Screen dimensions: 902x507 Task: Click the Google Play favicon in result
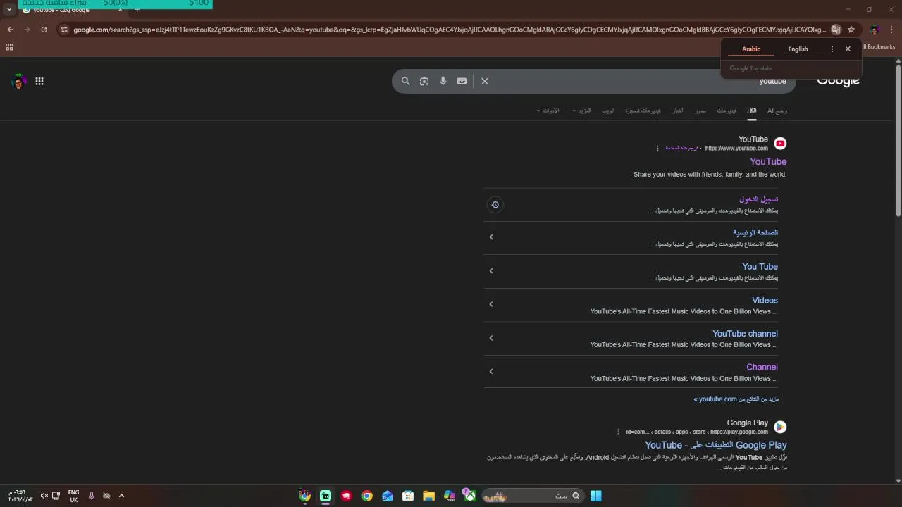pyautogui.click(x=780, y=427)
